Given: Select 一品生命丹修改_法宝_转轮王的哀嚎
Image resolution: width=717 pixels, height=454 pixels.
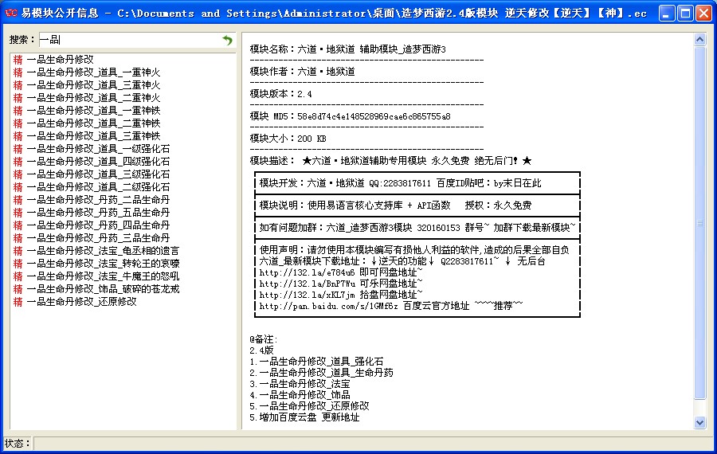Looking at the screenshot, I should pyautogui.click(x=103, y=264).
